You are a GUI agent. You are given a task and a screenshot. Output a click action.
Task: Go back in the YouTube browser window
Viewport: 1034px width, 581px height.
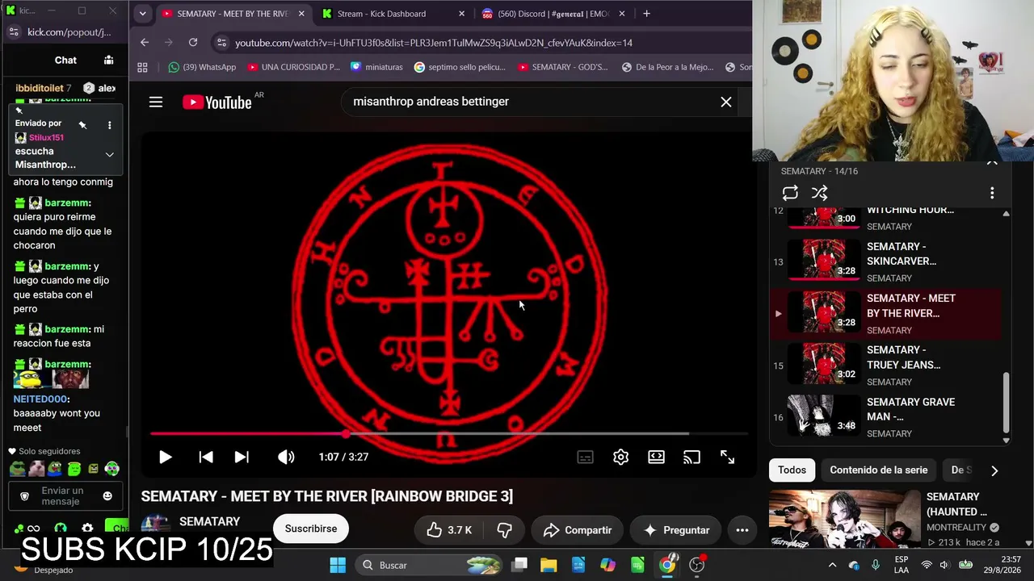click(145, 43)
